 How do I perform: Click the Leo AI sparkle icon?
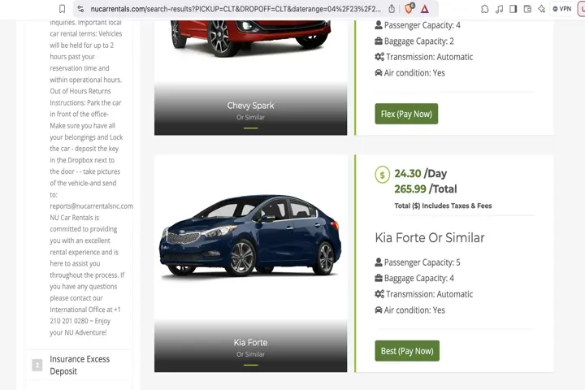point(541,9)
